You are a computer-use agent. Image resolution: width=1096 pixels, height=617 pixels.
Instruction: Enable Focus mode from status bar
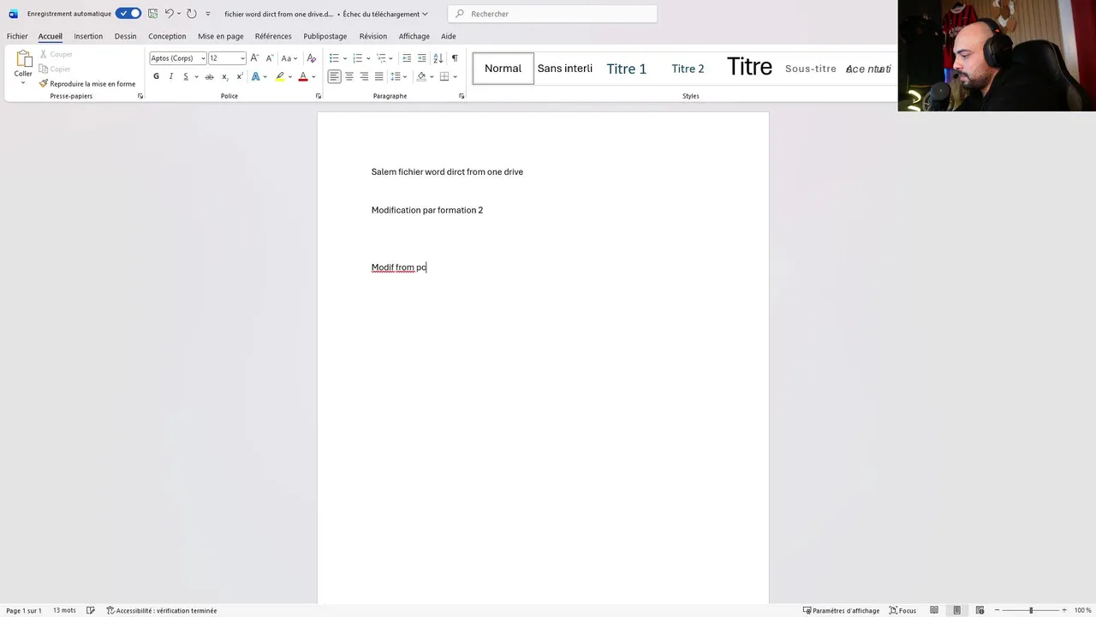click(902, 611)
